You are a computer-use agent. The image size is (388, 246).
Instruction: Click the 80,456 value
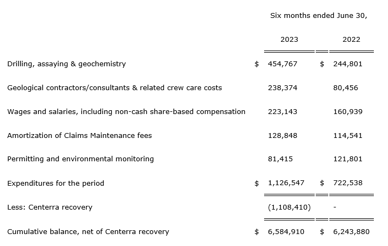click(x=346, y=87)
